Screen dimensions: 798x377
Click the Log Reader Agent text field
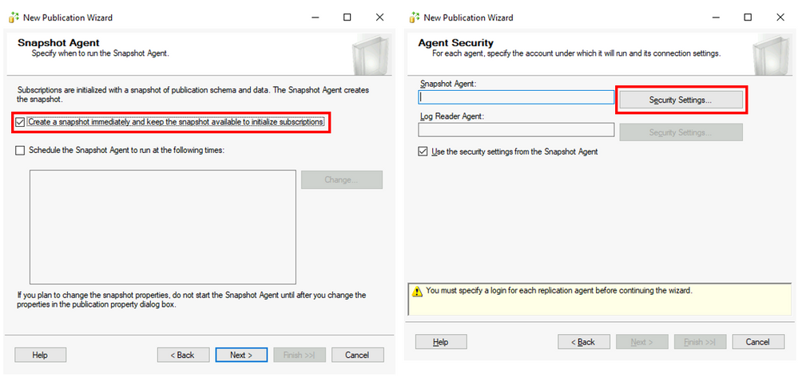516,129
